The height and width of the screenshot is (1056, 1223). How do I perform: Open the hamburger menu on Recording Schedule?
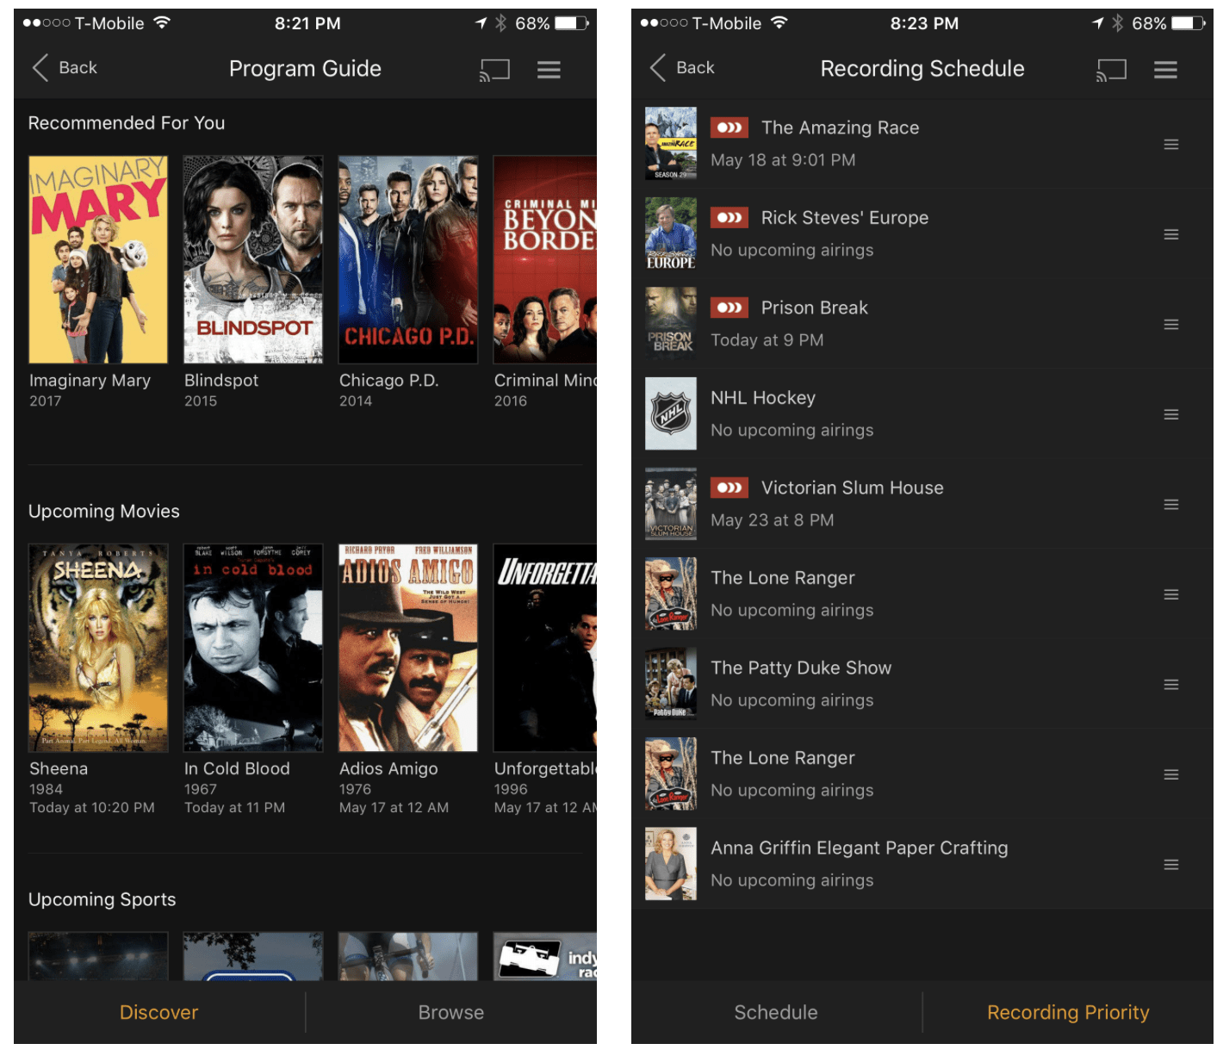1165,69
